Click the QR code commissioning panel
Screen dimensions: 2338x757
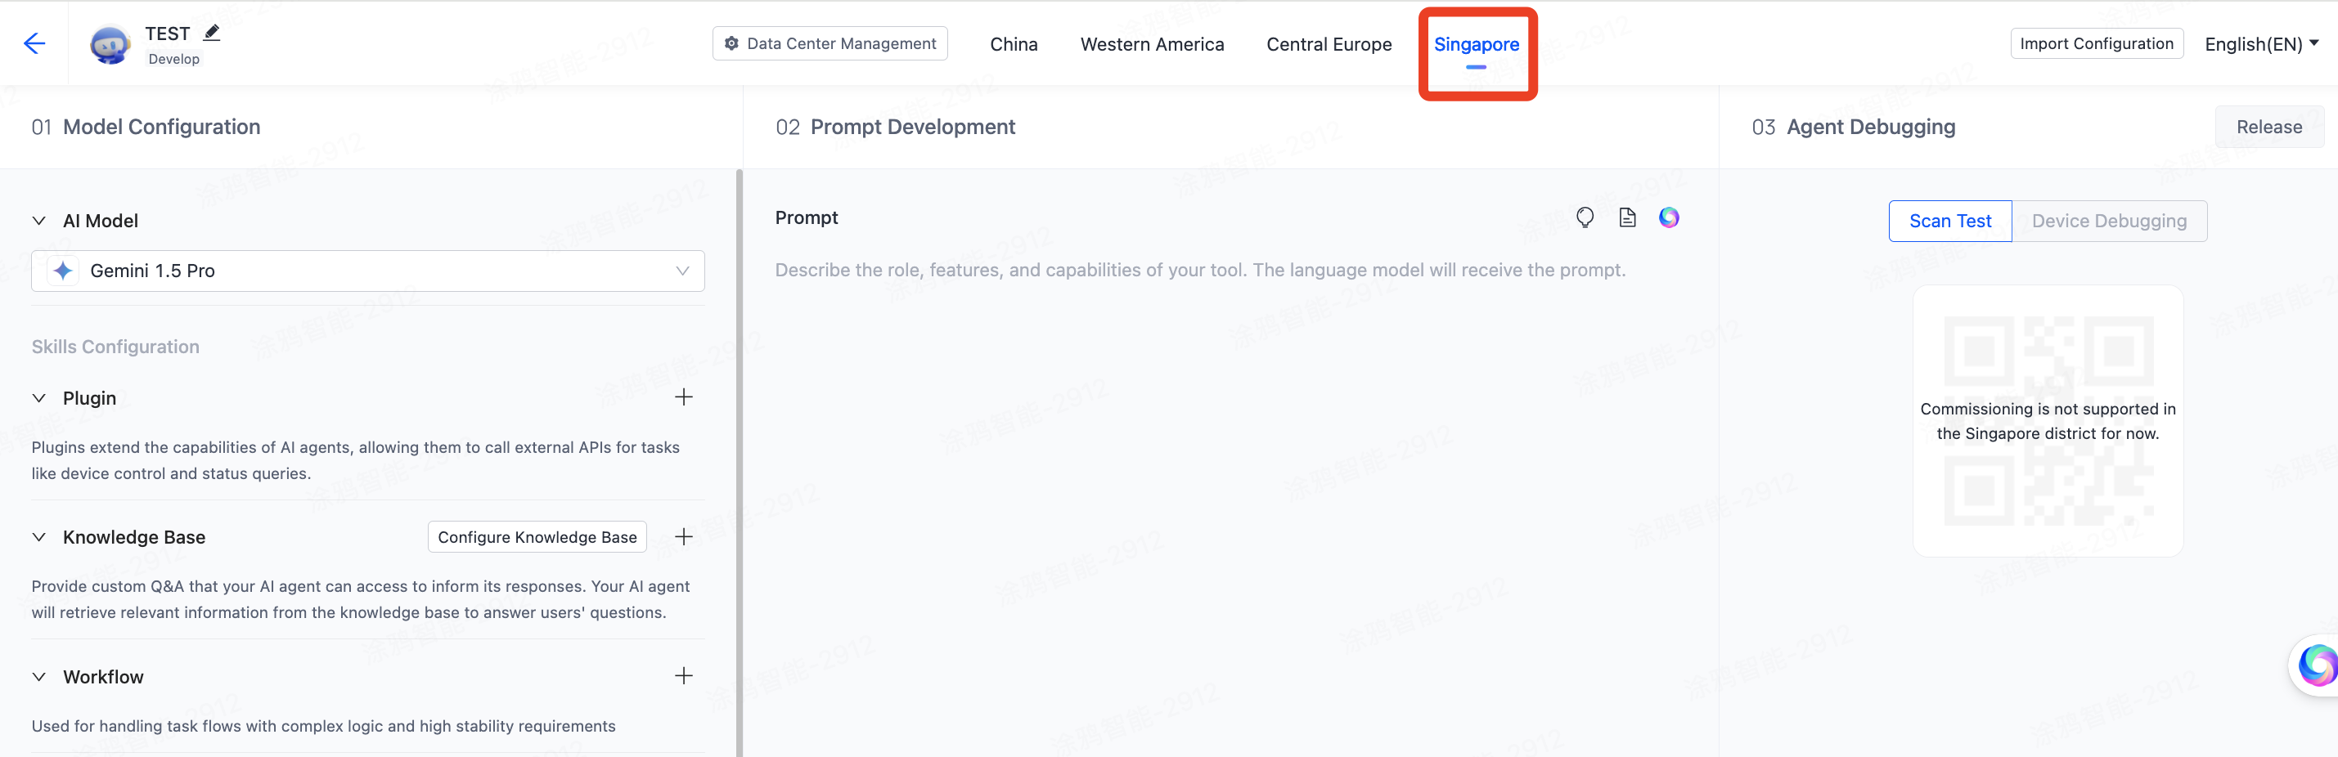coord(2048,421)
